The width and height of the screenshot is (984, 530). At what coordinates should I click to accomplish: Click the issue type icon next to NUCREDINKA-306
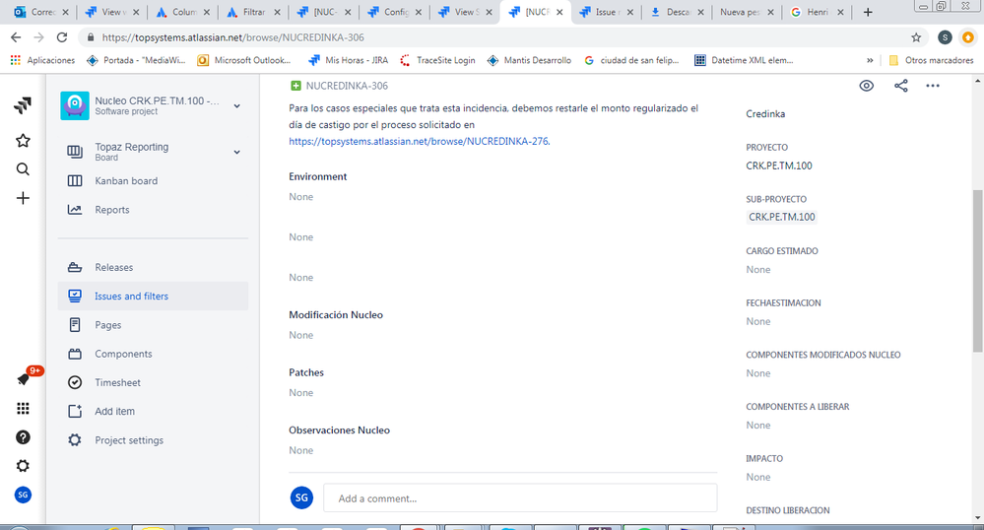coord(295,86)
